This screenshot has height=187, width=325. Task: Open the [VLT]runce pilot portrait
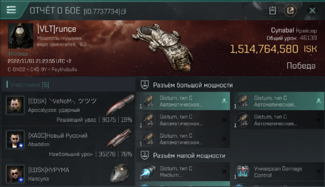tap(20, 36)
